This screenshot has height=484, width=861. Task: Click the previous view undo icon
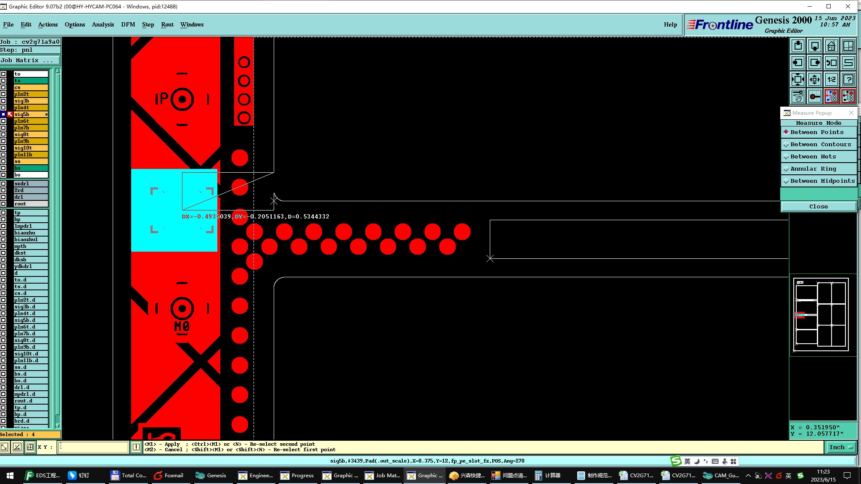tap(831, 63)
